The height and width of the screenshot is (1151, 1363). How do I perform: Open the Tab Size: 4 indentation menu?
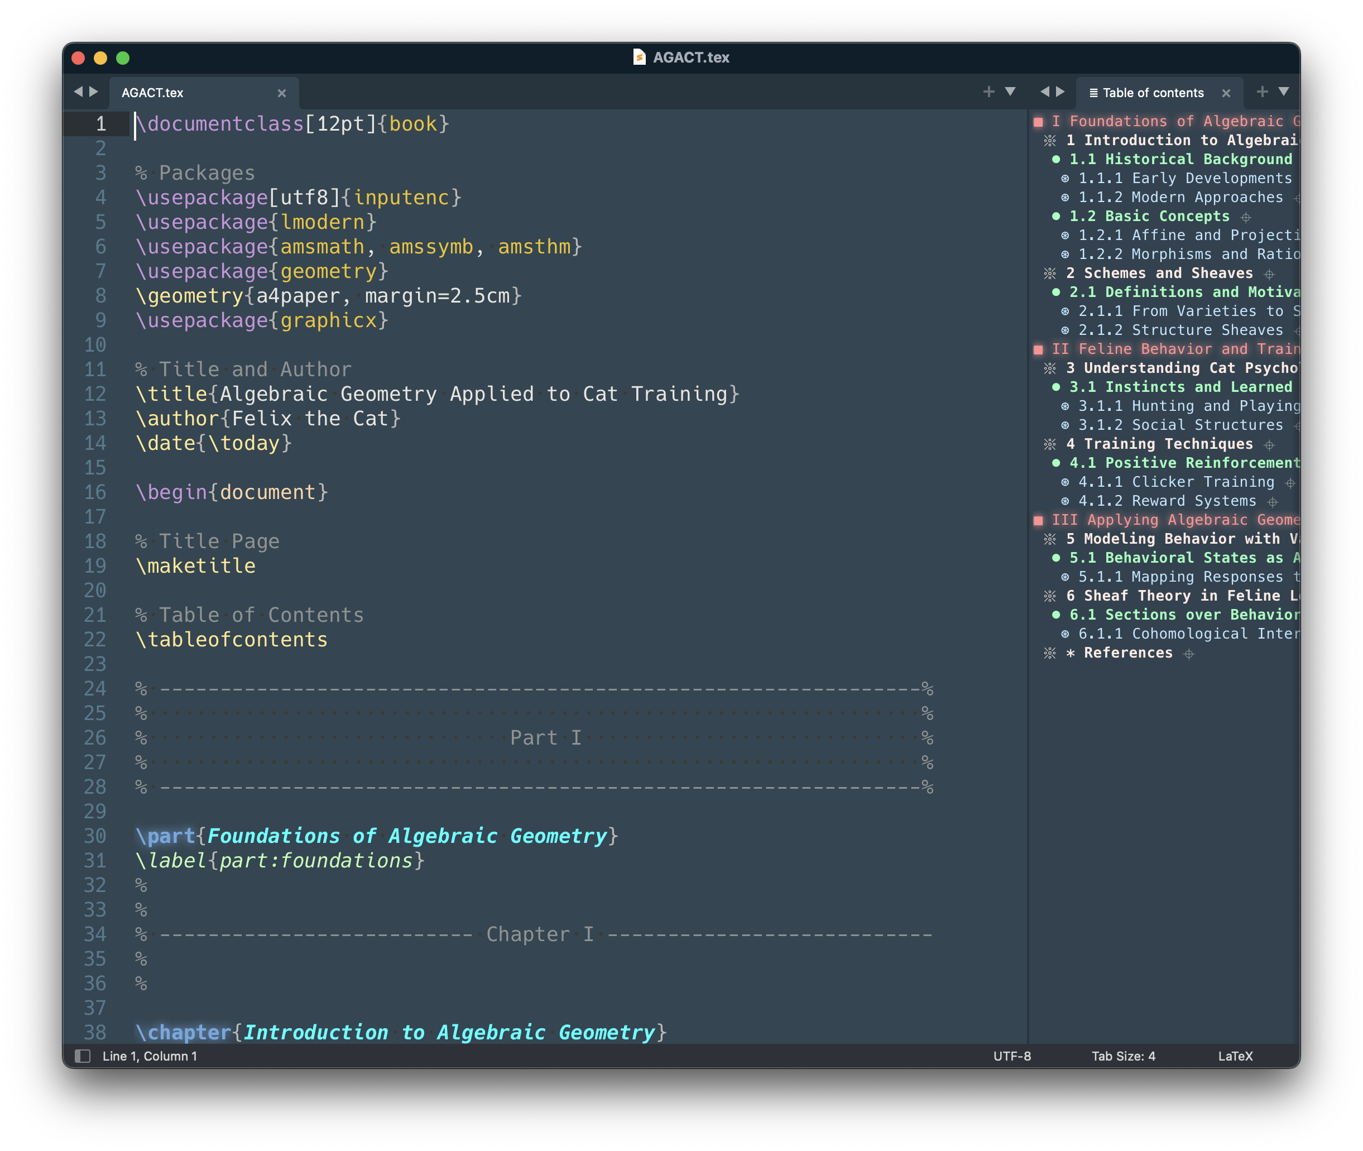[x=1123, y=1056]
